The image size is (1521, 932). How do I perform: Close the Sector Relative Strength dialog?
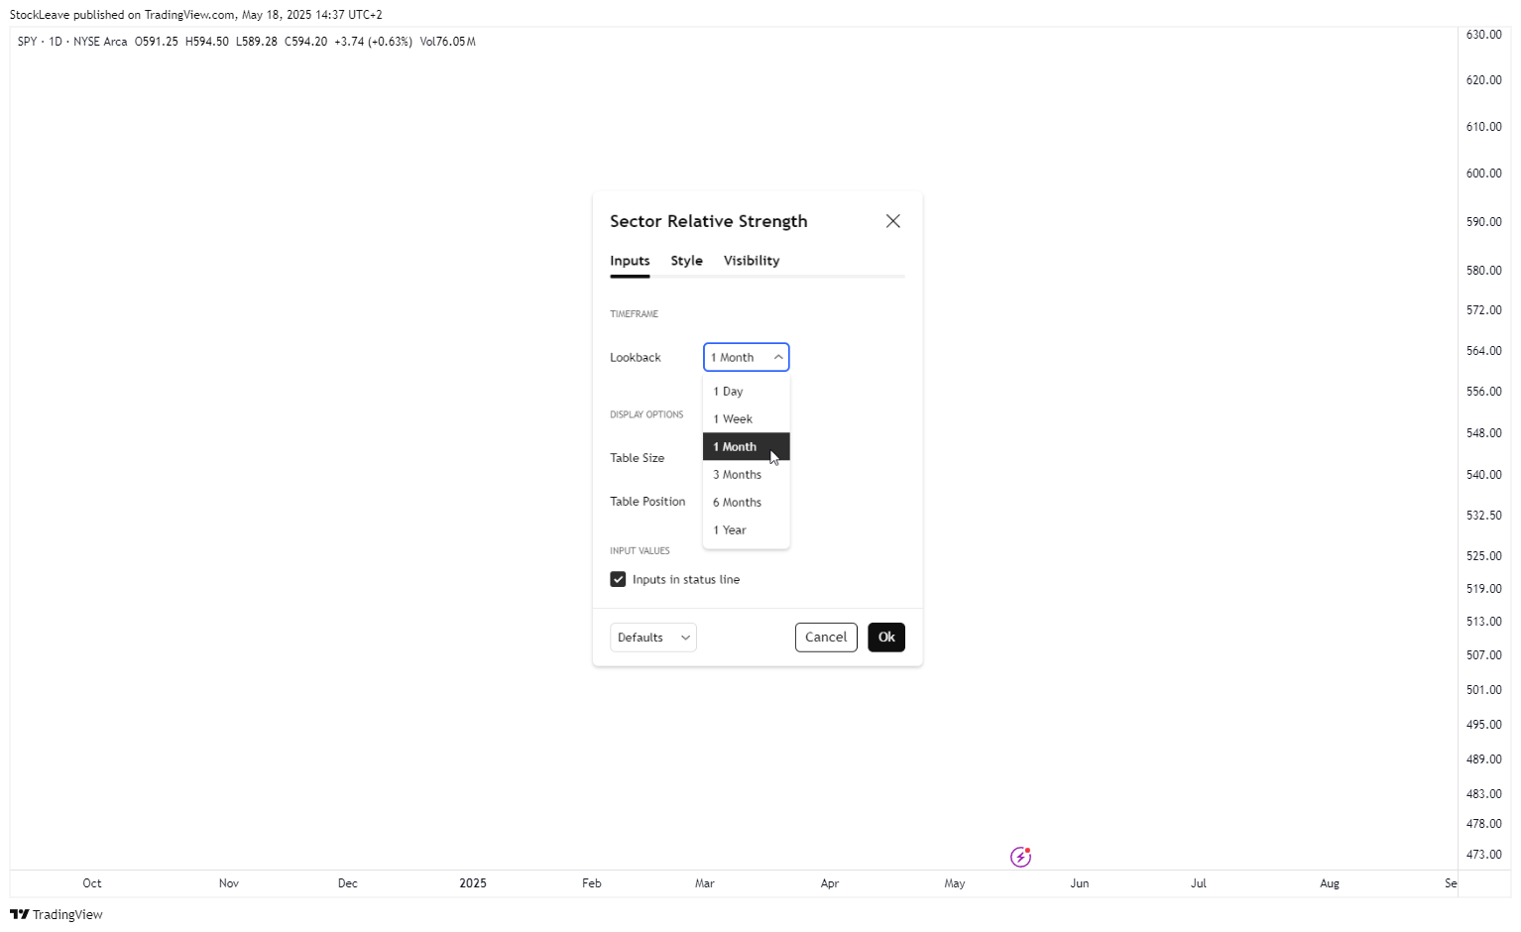point(892,221)
